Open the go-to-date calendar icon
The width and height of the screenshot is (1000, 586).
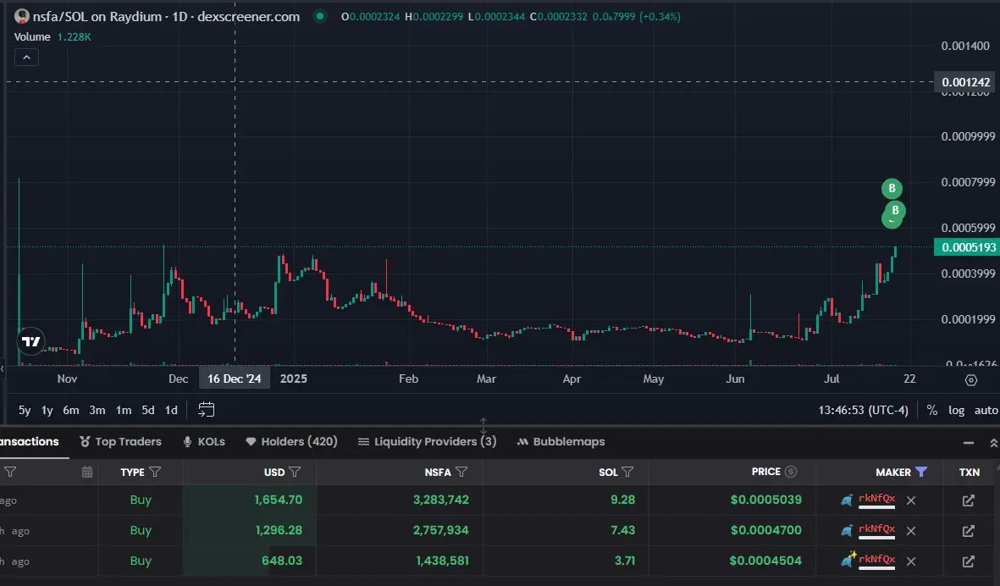(206, 409)
